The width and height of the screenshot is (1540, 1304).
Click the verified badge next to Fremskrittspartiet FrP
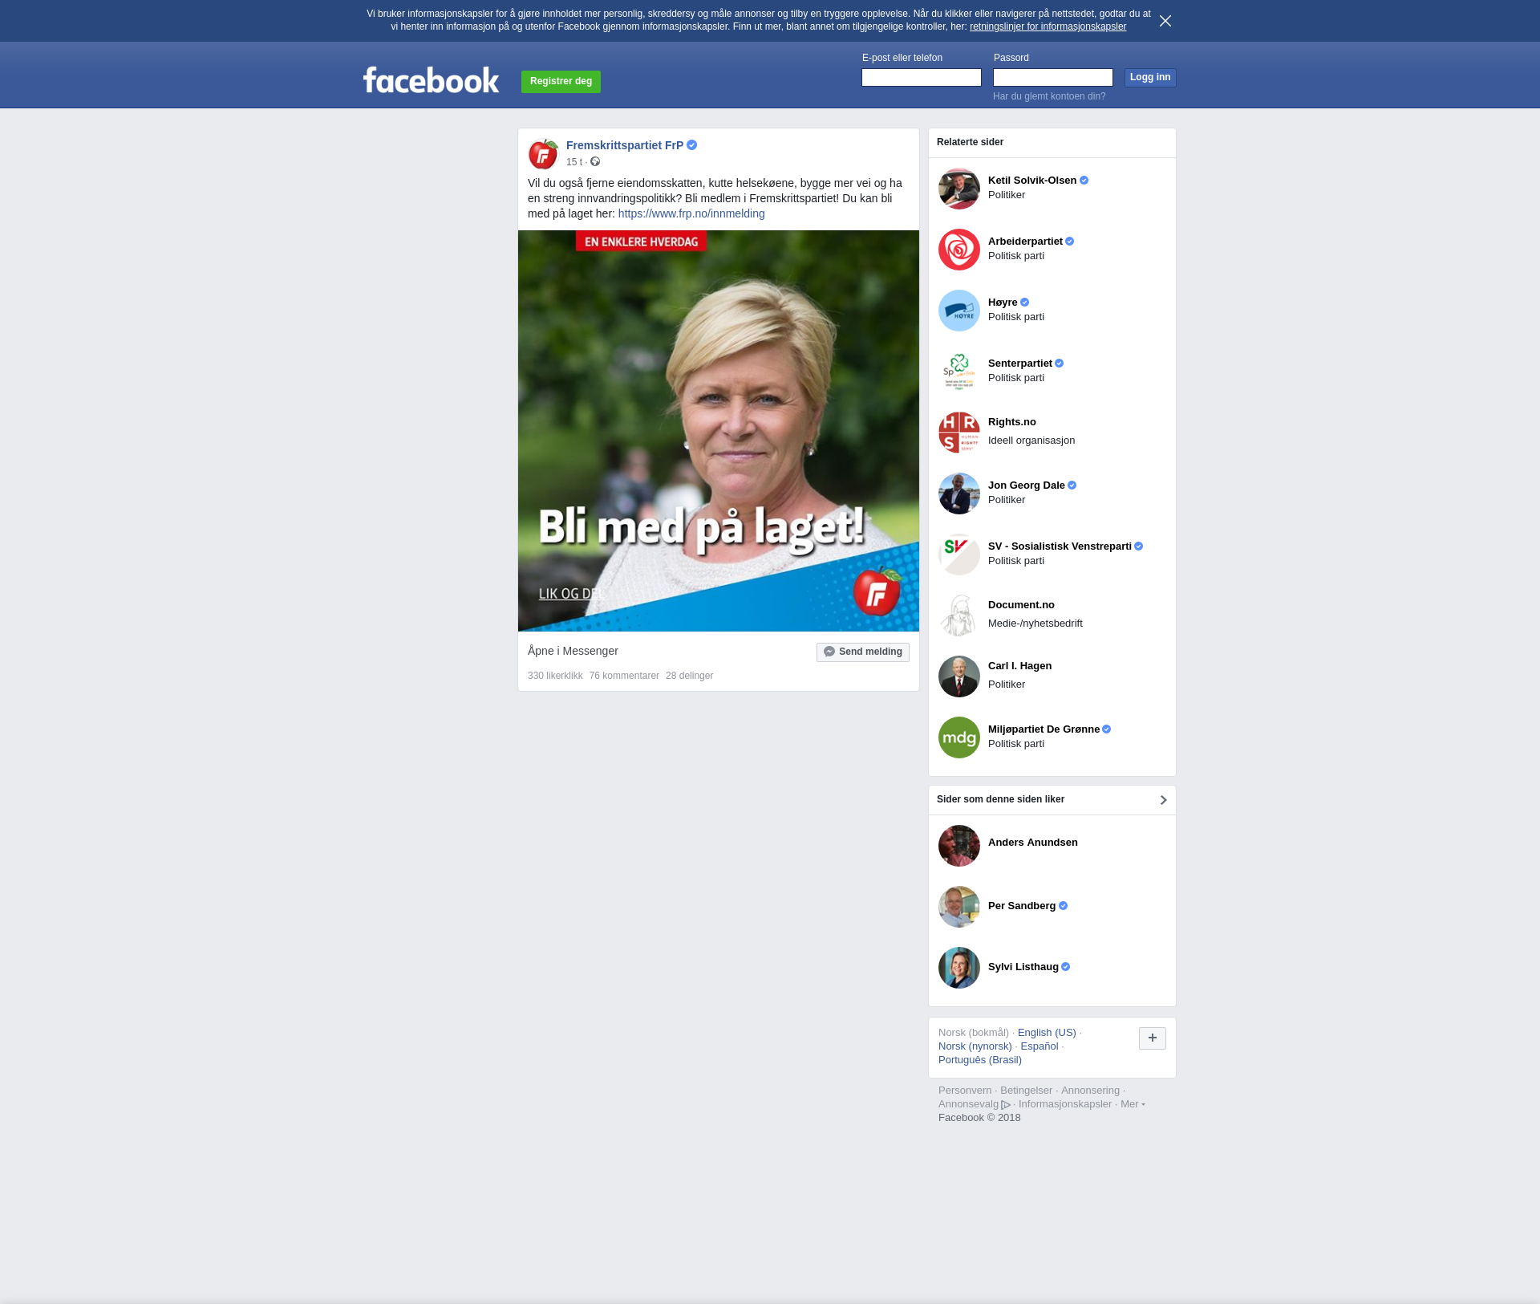point(692,145)
